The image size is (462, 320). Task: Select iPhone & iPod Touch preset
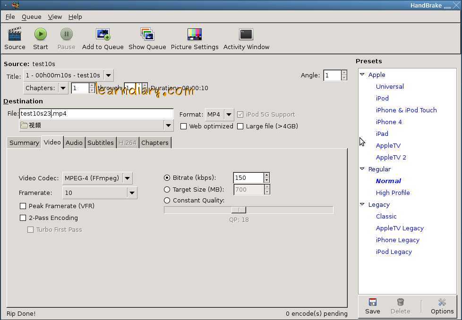406,110
